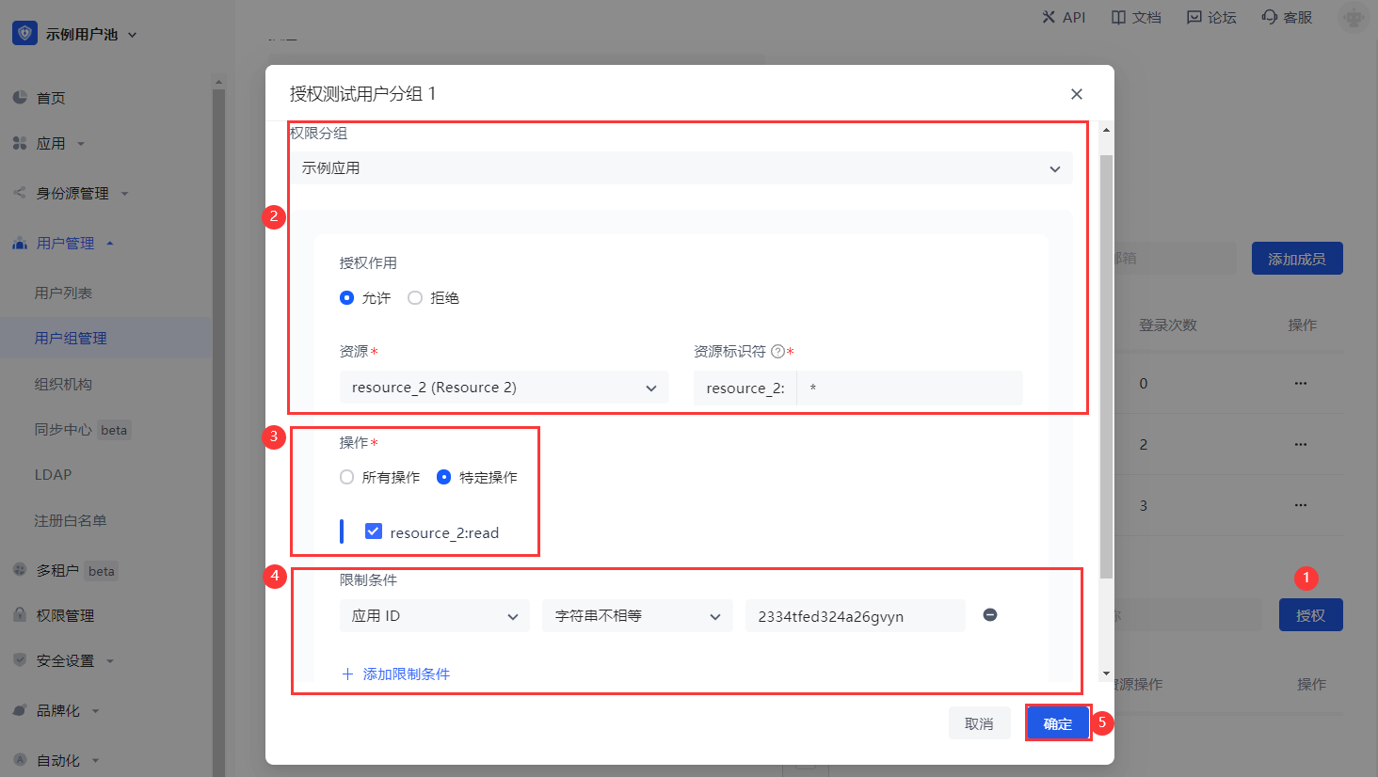1378x777 pixels.
Task: Open the 字符串不相等 operator dropdown
Action: [x=637, y=616]
